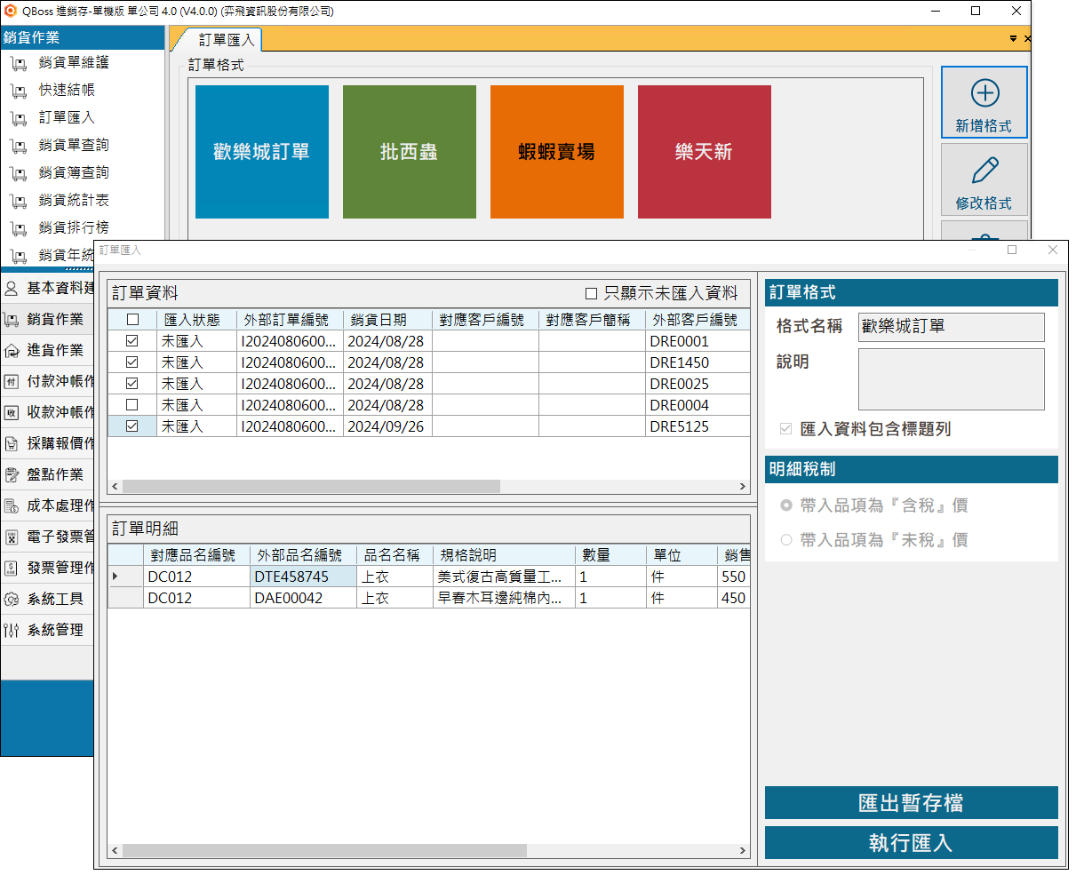Click the cart icon next to 銷貨單查詢
The width and height of the screenshot is (1084, 883).
click(x=19, y=146)
